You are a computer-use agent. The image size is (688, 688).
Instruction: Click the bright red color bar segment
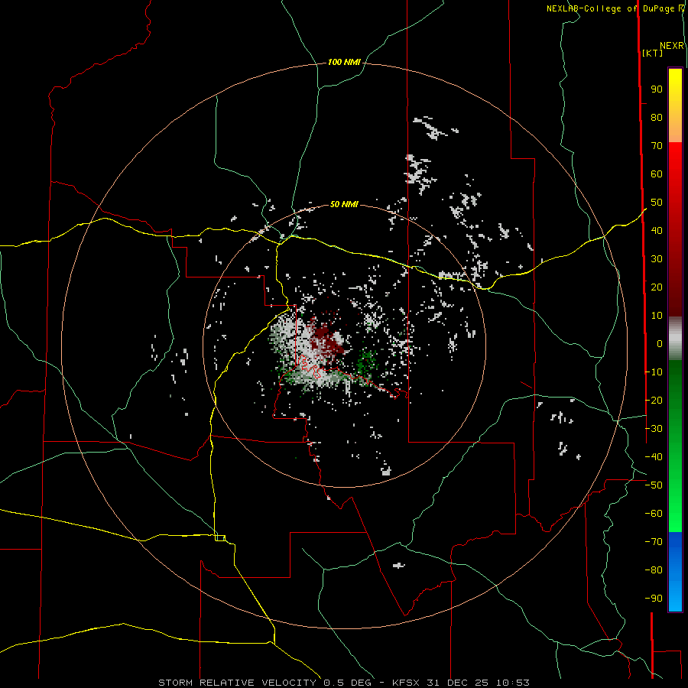675,228
